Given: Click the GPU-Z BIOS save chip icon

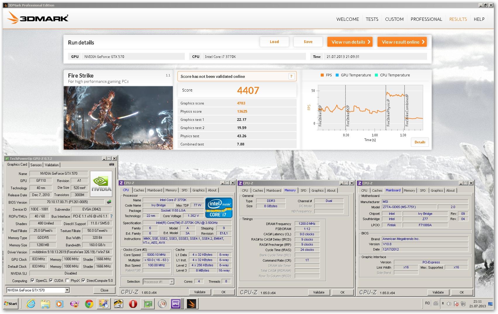Looking at the screenshot, I should [x=109, y=202].
